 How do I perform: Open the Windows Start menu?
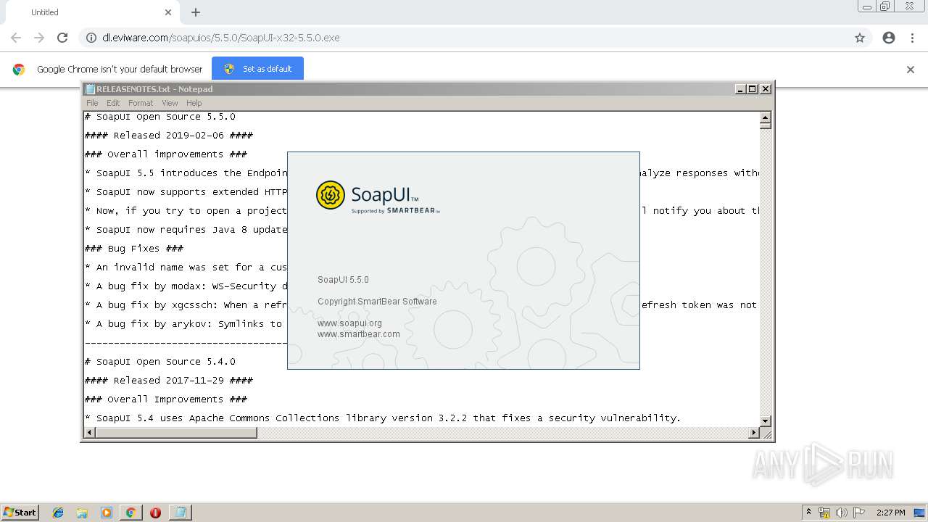click(20, 512)
